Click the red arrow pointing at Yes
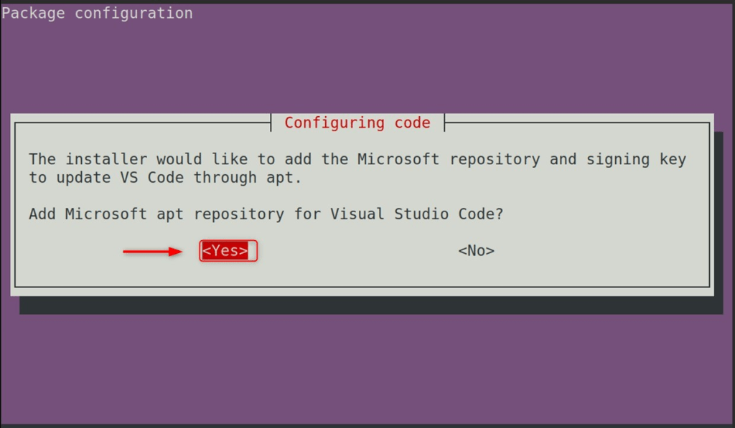Image resolution: width=735 pixels, height=428 pixels. [x=154, y=251]
